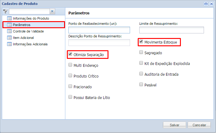216x133 pixels.
Task: Select the Parâmetros section in sidebar
Action: click(x=22, y=25)
